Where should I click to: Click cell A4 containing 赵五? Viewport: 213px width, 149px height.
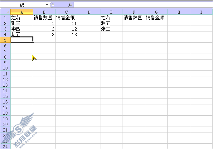click(22, 35)
